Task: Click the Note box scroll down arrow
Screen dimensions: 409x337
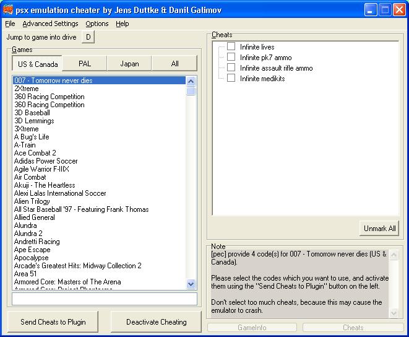Action: (x=394, y=312)
